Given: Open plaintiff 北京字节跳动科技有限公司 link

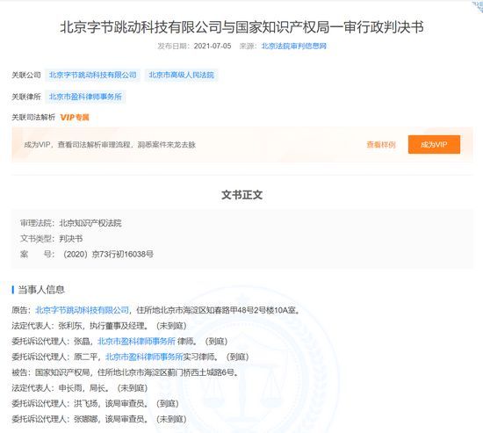Looking at the screenshot, I should (82, 310).
